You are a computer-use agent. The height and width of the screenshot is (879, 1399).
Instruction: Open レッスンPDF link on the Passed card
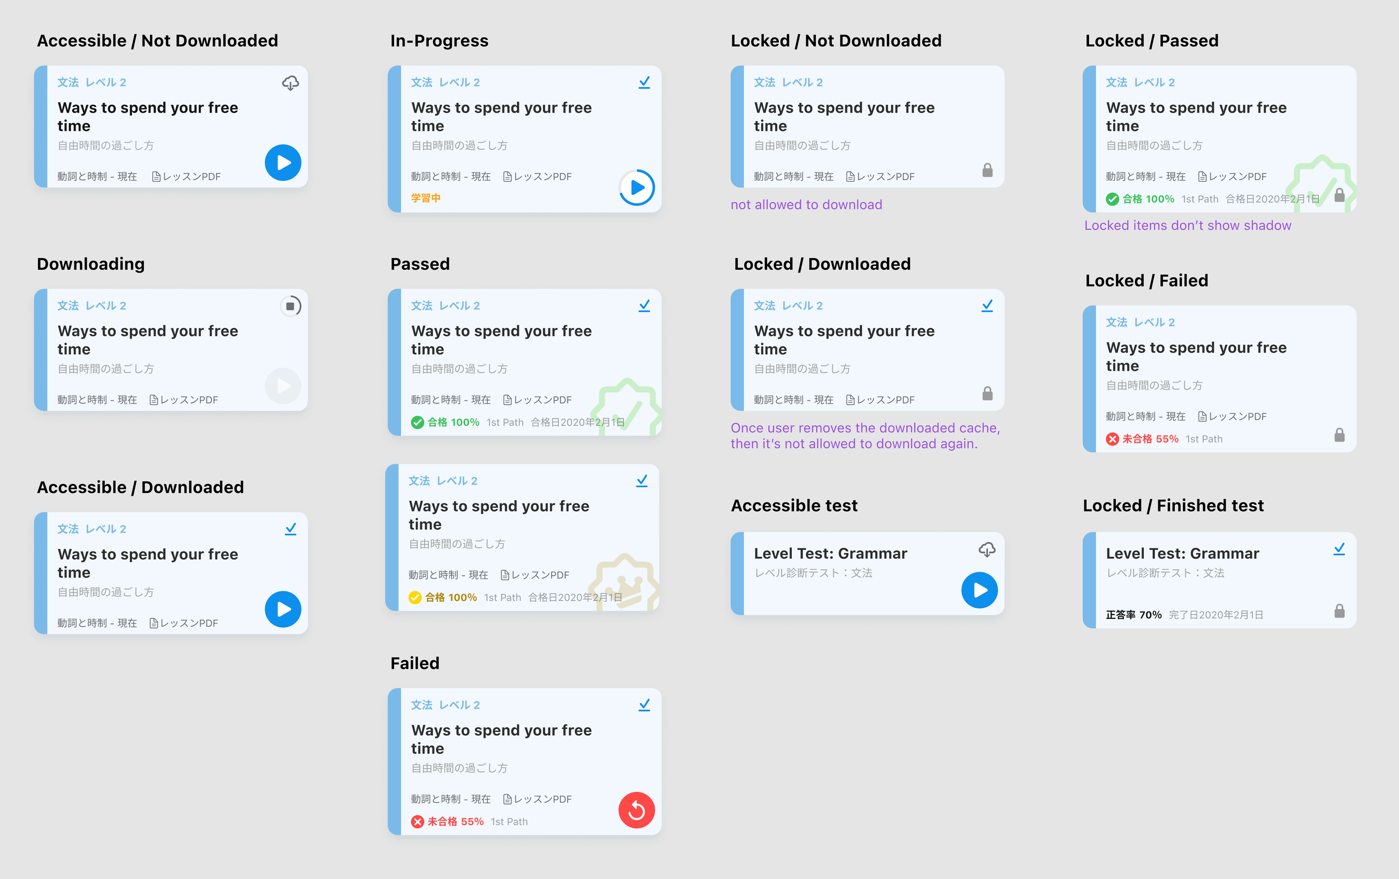tap(537, 399)
